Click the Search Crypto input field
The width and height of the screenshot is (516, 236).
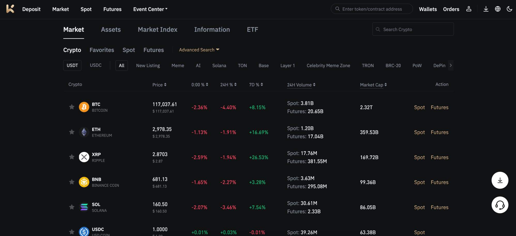[x=413, y=29]
